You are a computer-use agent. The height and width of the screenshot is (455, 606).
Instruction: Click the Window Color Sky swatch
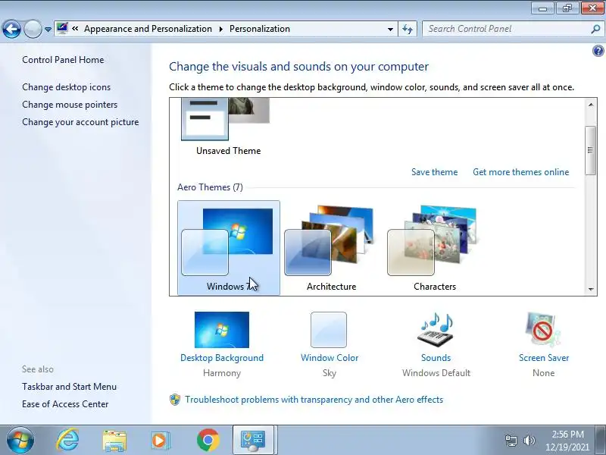[x=329, y=330]
